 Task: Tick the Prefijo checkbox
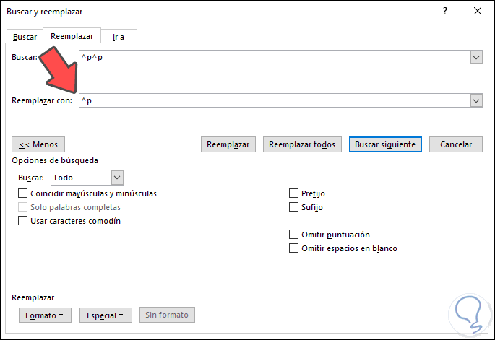click(x=293, y=193)
